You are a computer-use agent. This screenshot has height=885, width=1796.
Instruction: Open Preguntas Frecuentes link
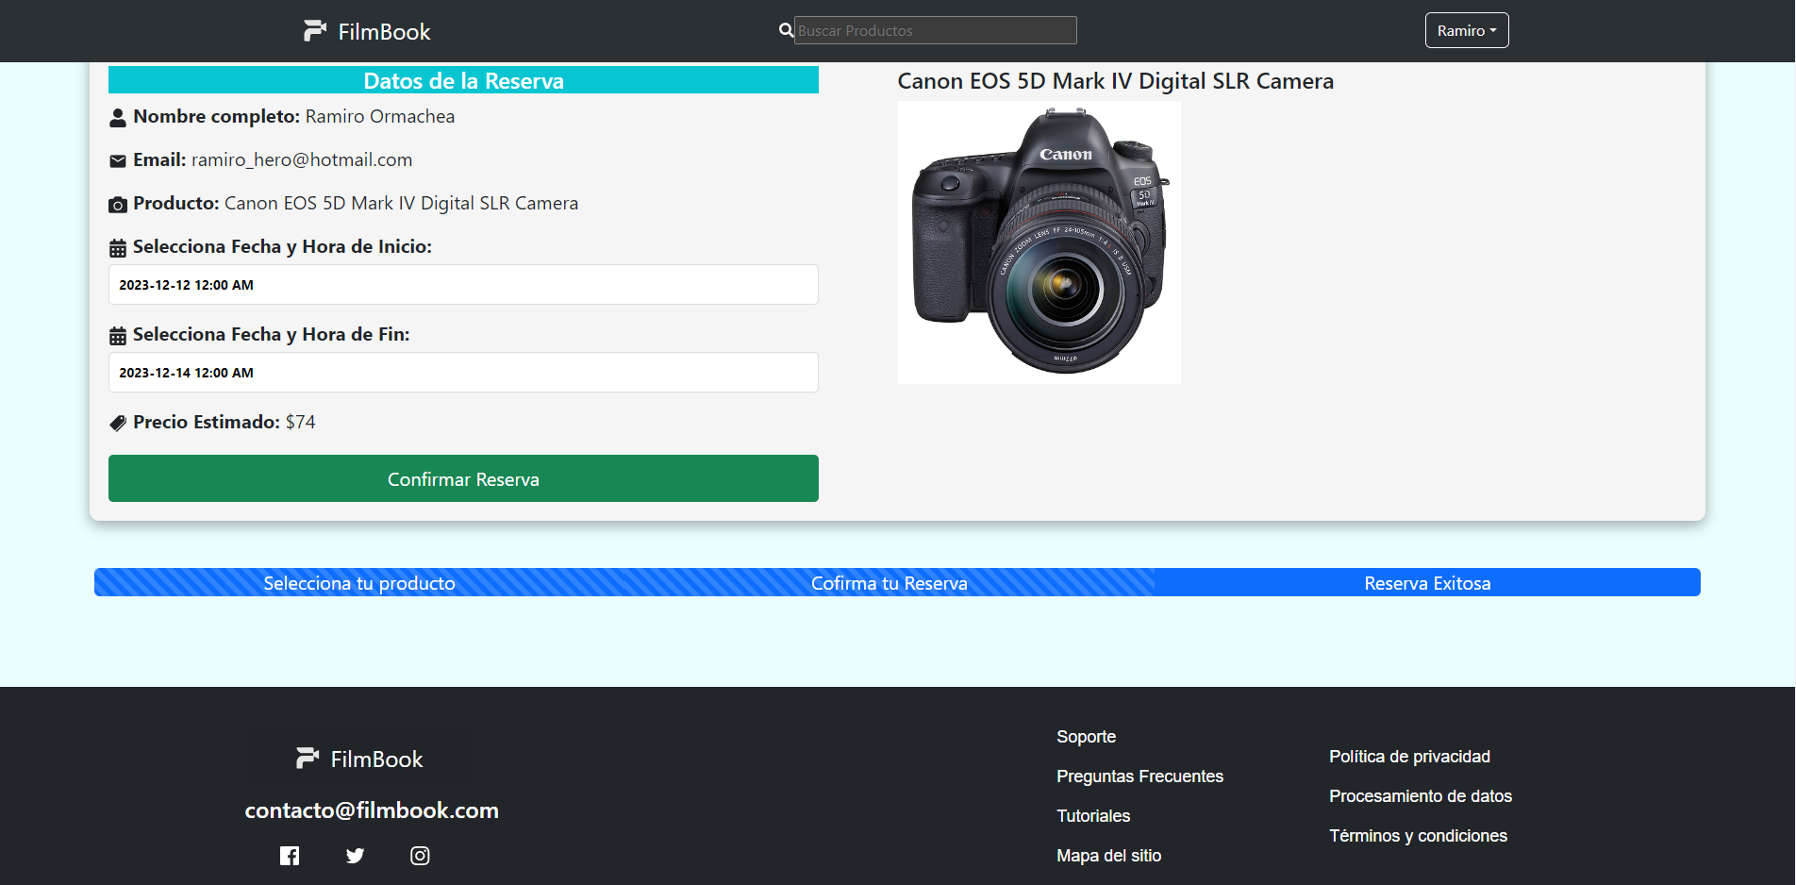pyautogui.click(x=1139, y=776)
